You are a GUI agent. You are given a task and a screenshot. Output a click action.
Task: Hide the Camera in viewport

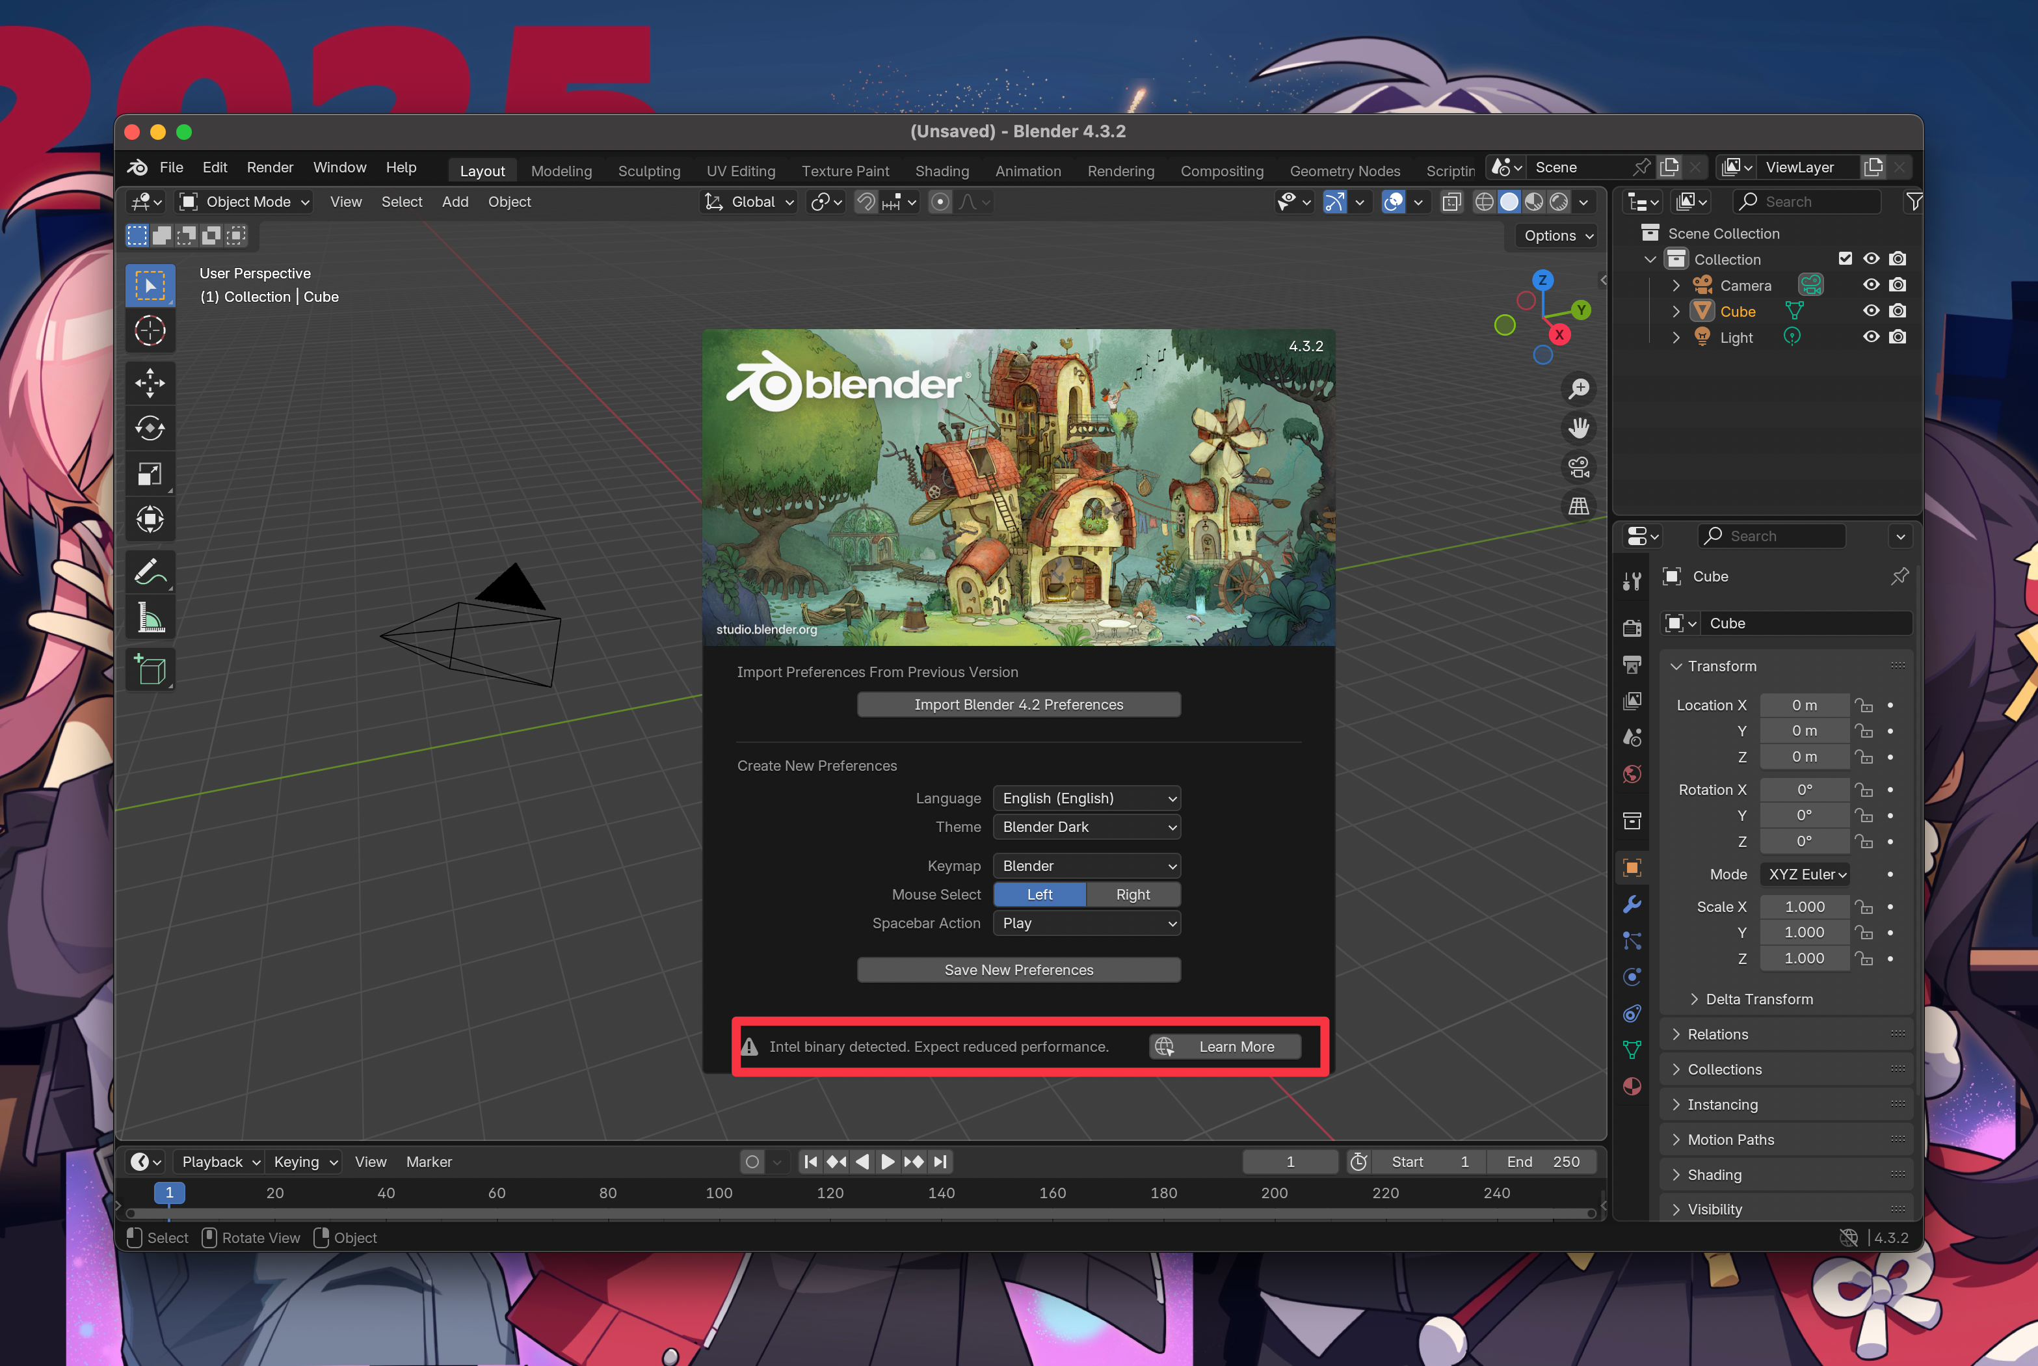1871,285
